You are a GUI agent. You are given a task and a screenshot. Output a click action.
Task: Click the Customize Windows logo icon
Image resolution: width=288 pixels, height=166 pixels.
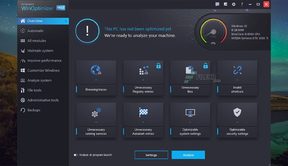[x=23, y=70]
